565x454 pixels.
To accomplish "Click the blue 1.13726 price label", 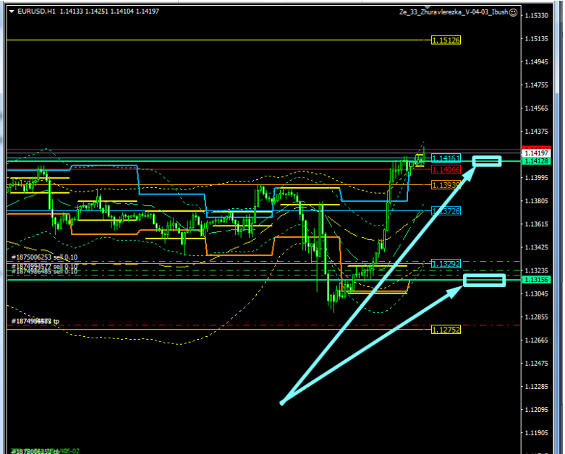I will 446,211.
